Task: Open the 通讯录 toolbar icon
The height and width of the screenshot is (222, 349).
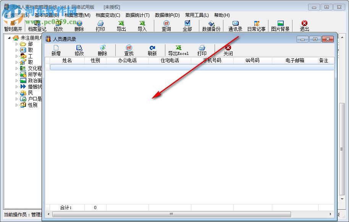Action: [x=235, y=26]
